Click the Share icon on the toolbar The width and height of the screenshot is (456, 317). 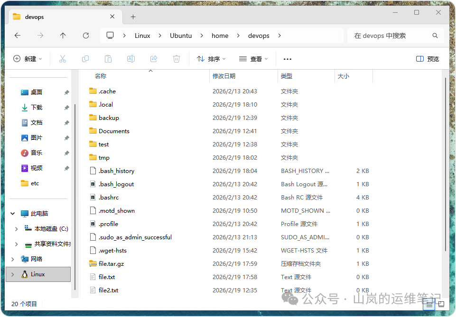pyautogui.click(x=153, y=59)
